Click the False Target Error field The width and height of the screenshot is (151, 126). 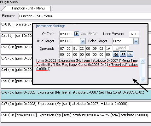click(123, 41)
